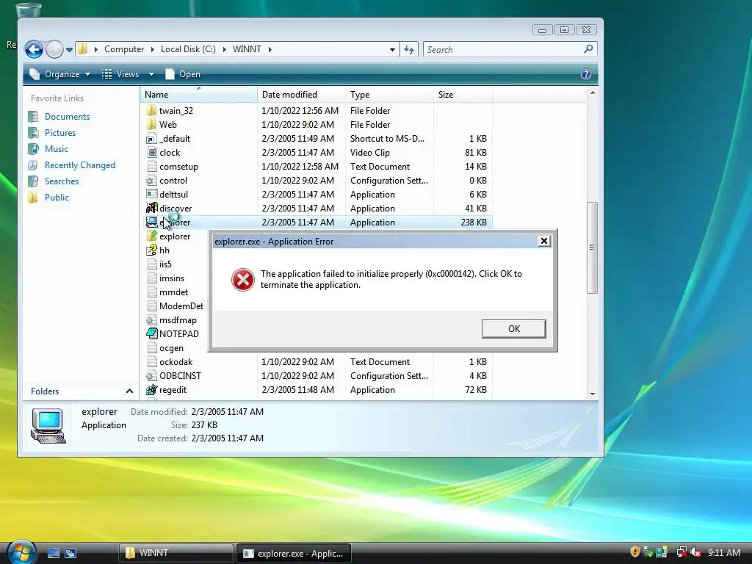Select the ODBCINST configuration icon
The width and height of the screenshot is (752, 564).
[151, 375]
